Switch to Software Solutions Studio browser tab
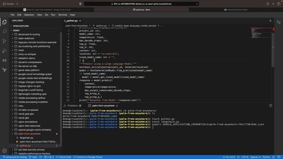 (236, 10)
